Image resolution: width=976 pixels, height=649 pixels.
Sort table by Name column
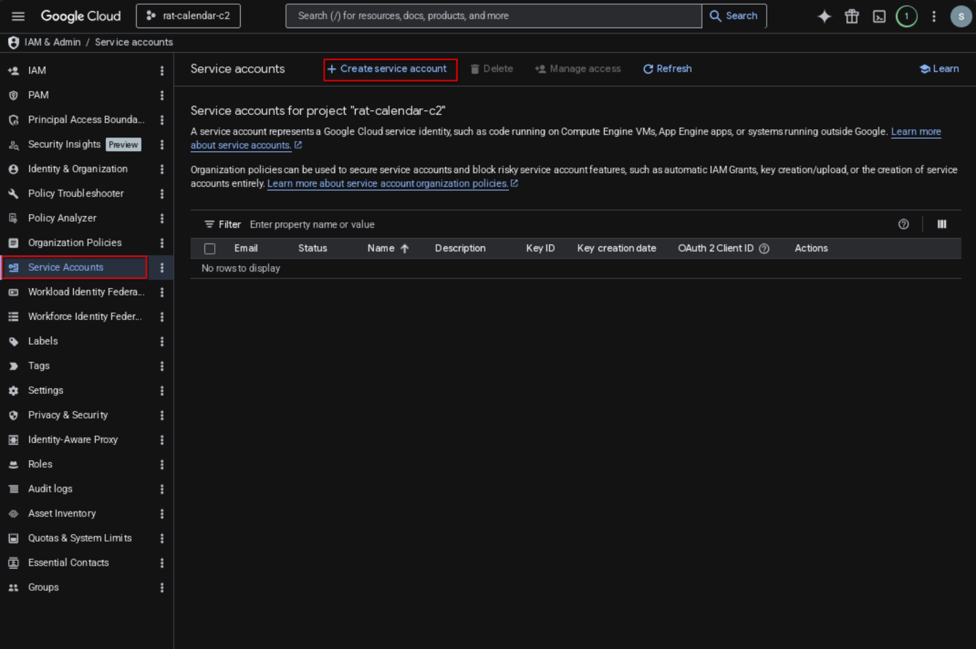[387, 248]
